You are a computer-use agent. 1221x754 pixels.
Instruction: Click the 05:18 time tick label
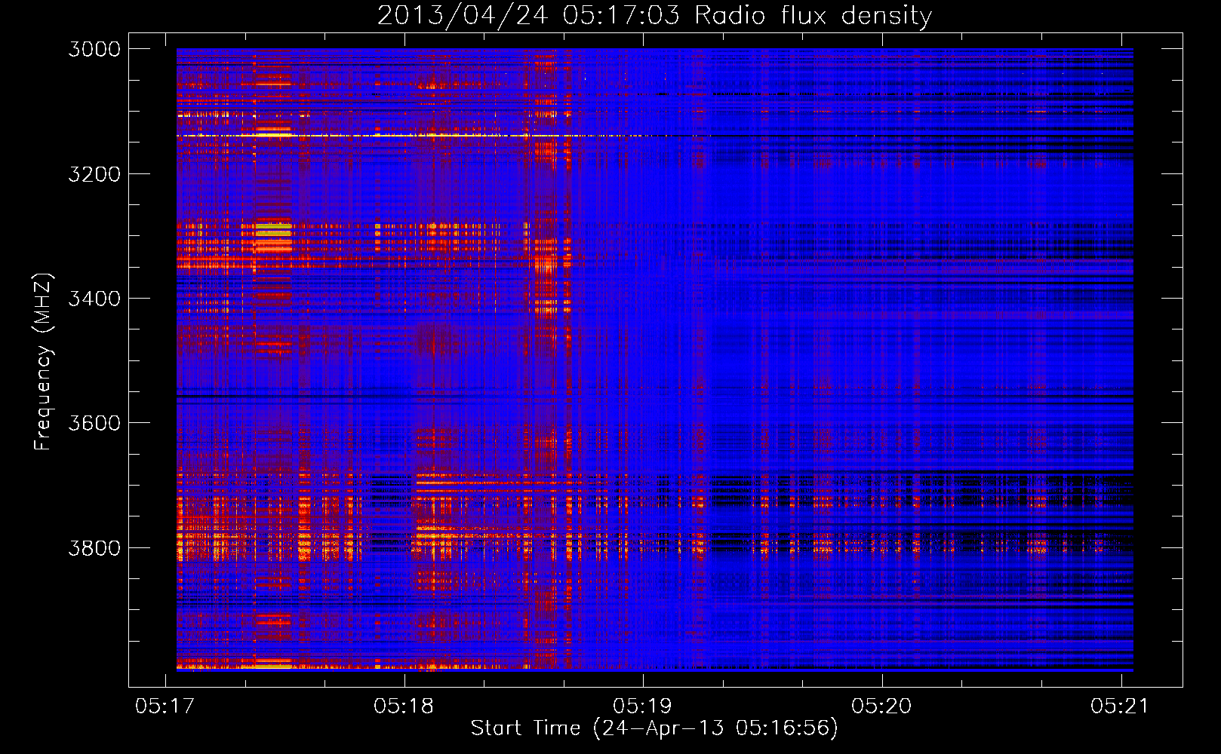404,706
